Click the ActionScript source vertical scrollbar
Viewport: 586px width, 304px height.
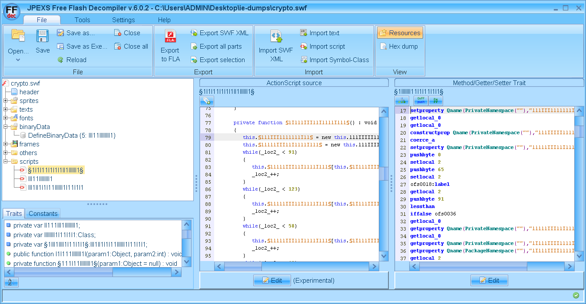point(384,185)
